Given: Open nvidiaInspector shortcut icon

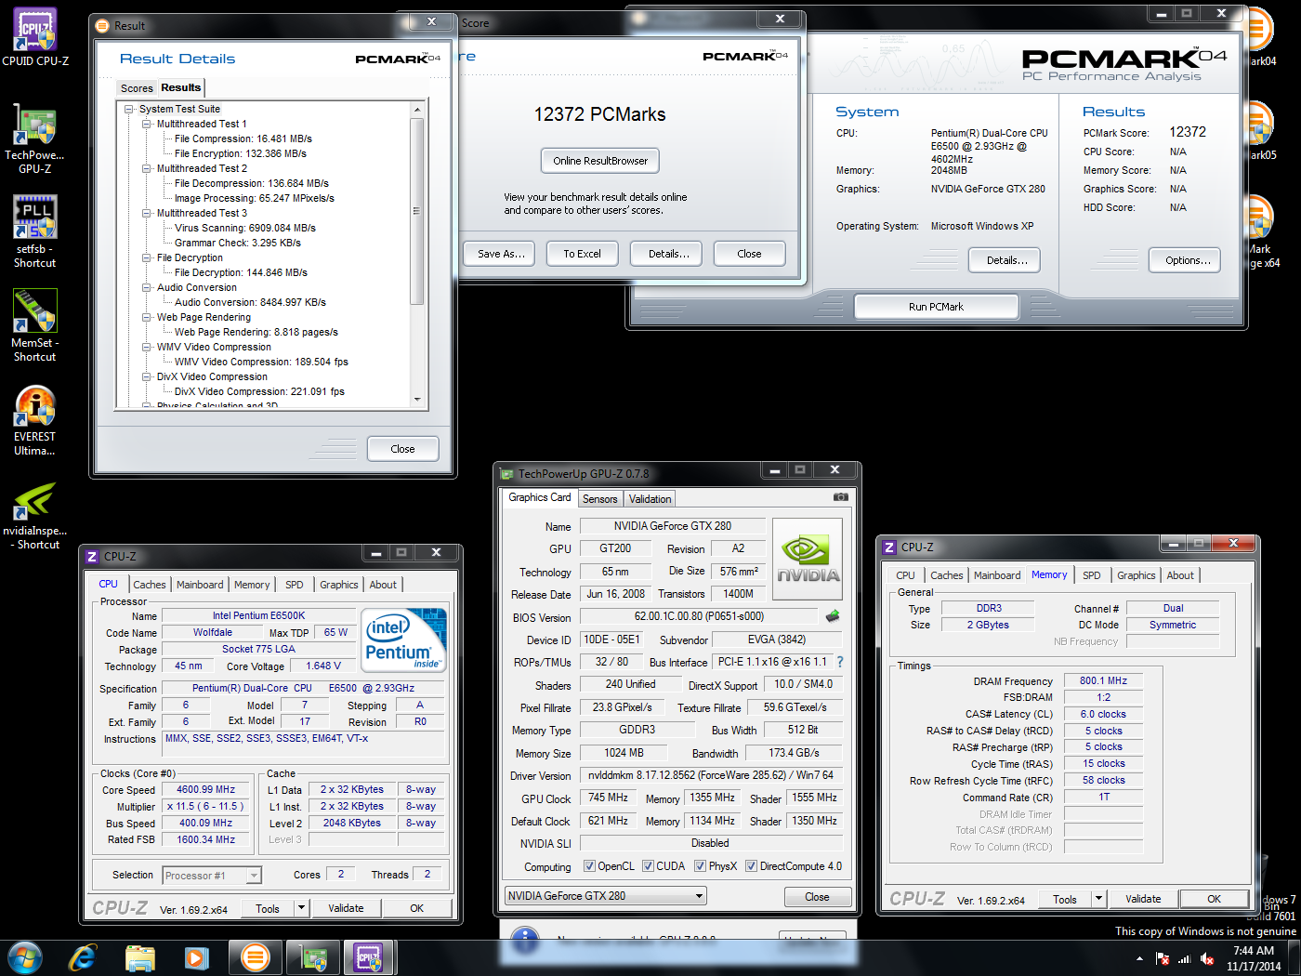Looking at the screenshot, I should [35, 502].
